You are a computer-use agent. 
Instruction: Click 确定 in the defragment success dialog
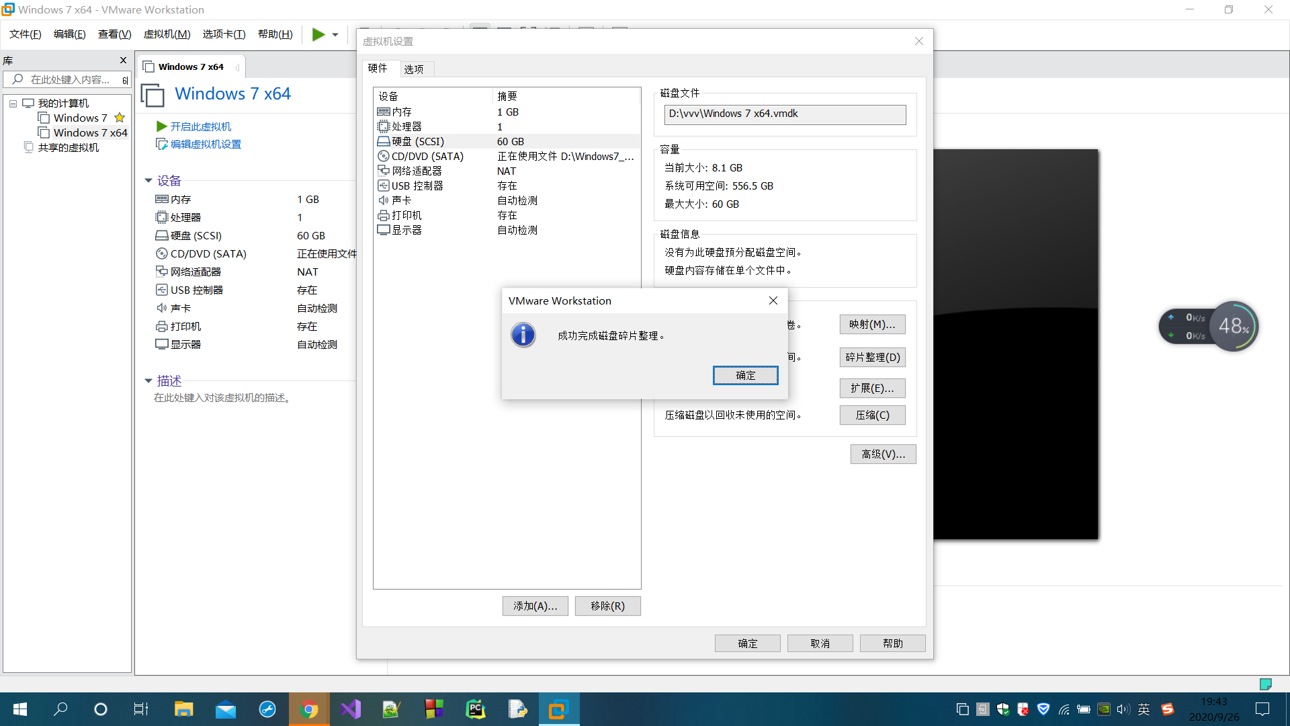[x=745, y=375]
